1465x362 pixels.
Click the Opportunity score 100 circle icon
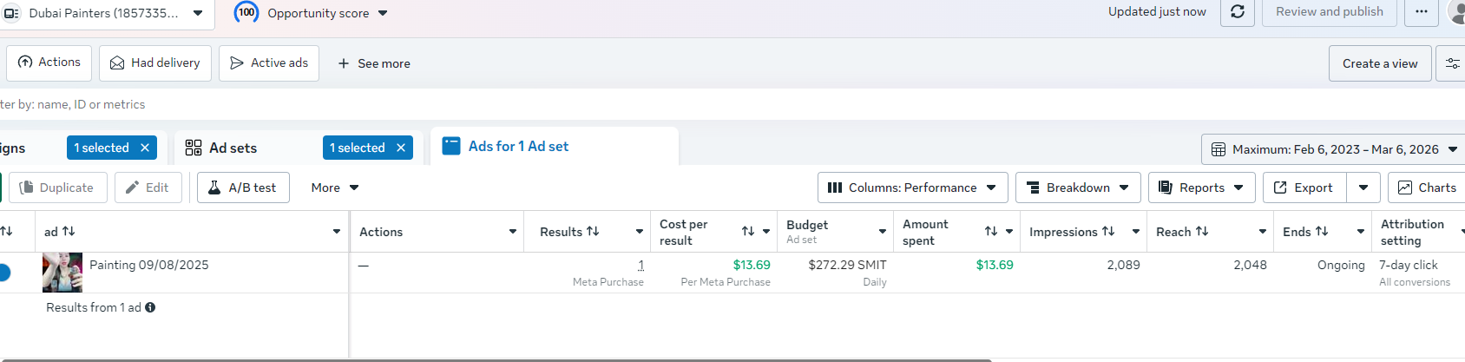[246, 13]
